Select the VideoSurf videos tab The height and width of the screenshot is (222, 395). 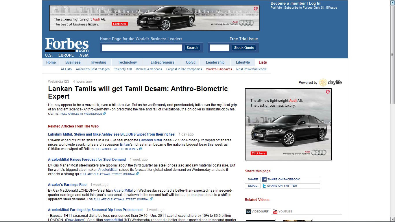(258, 212)
